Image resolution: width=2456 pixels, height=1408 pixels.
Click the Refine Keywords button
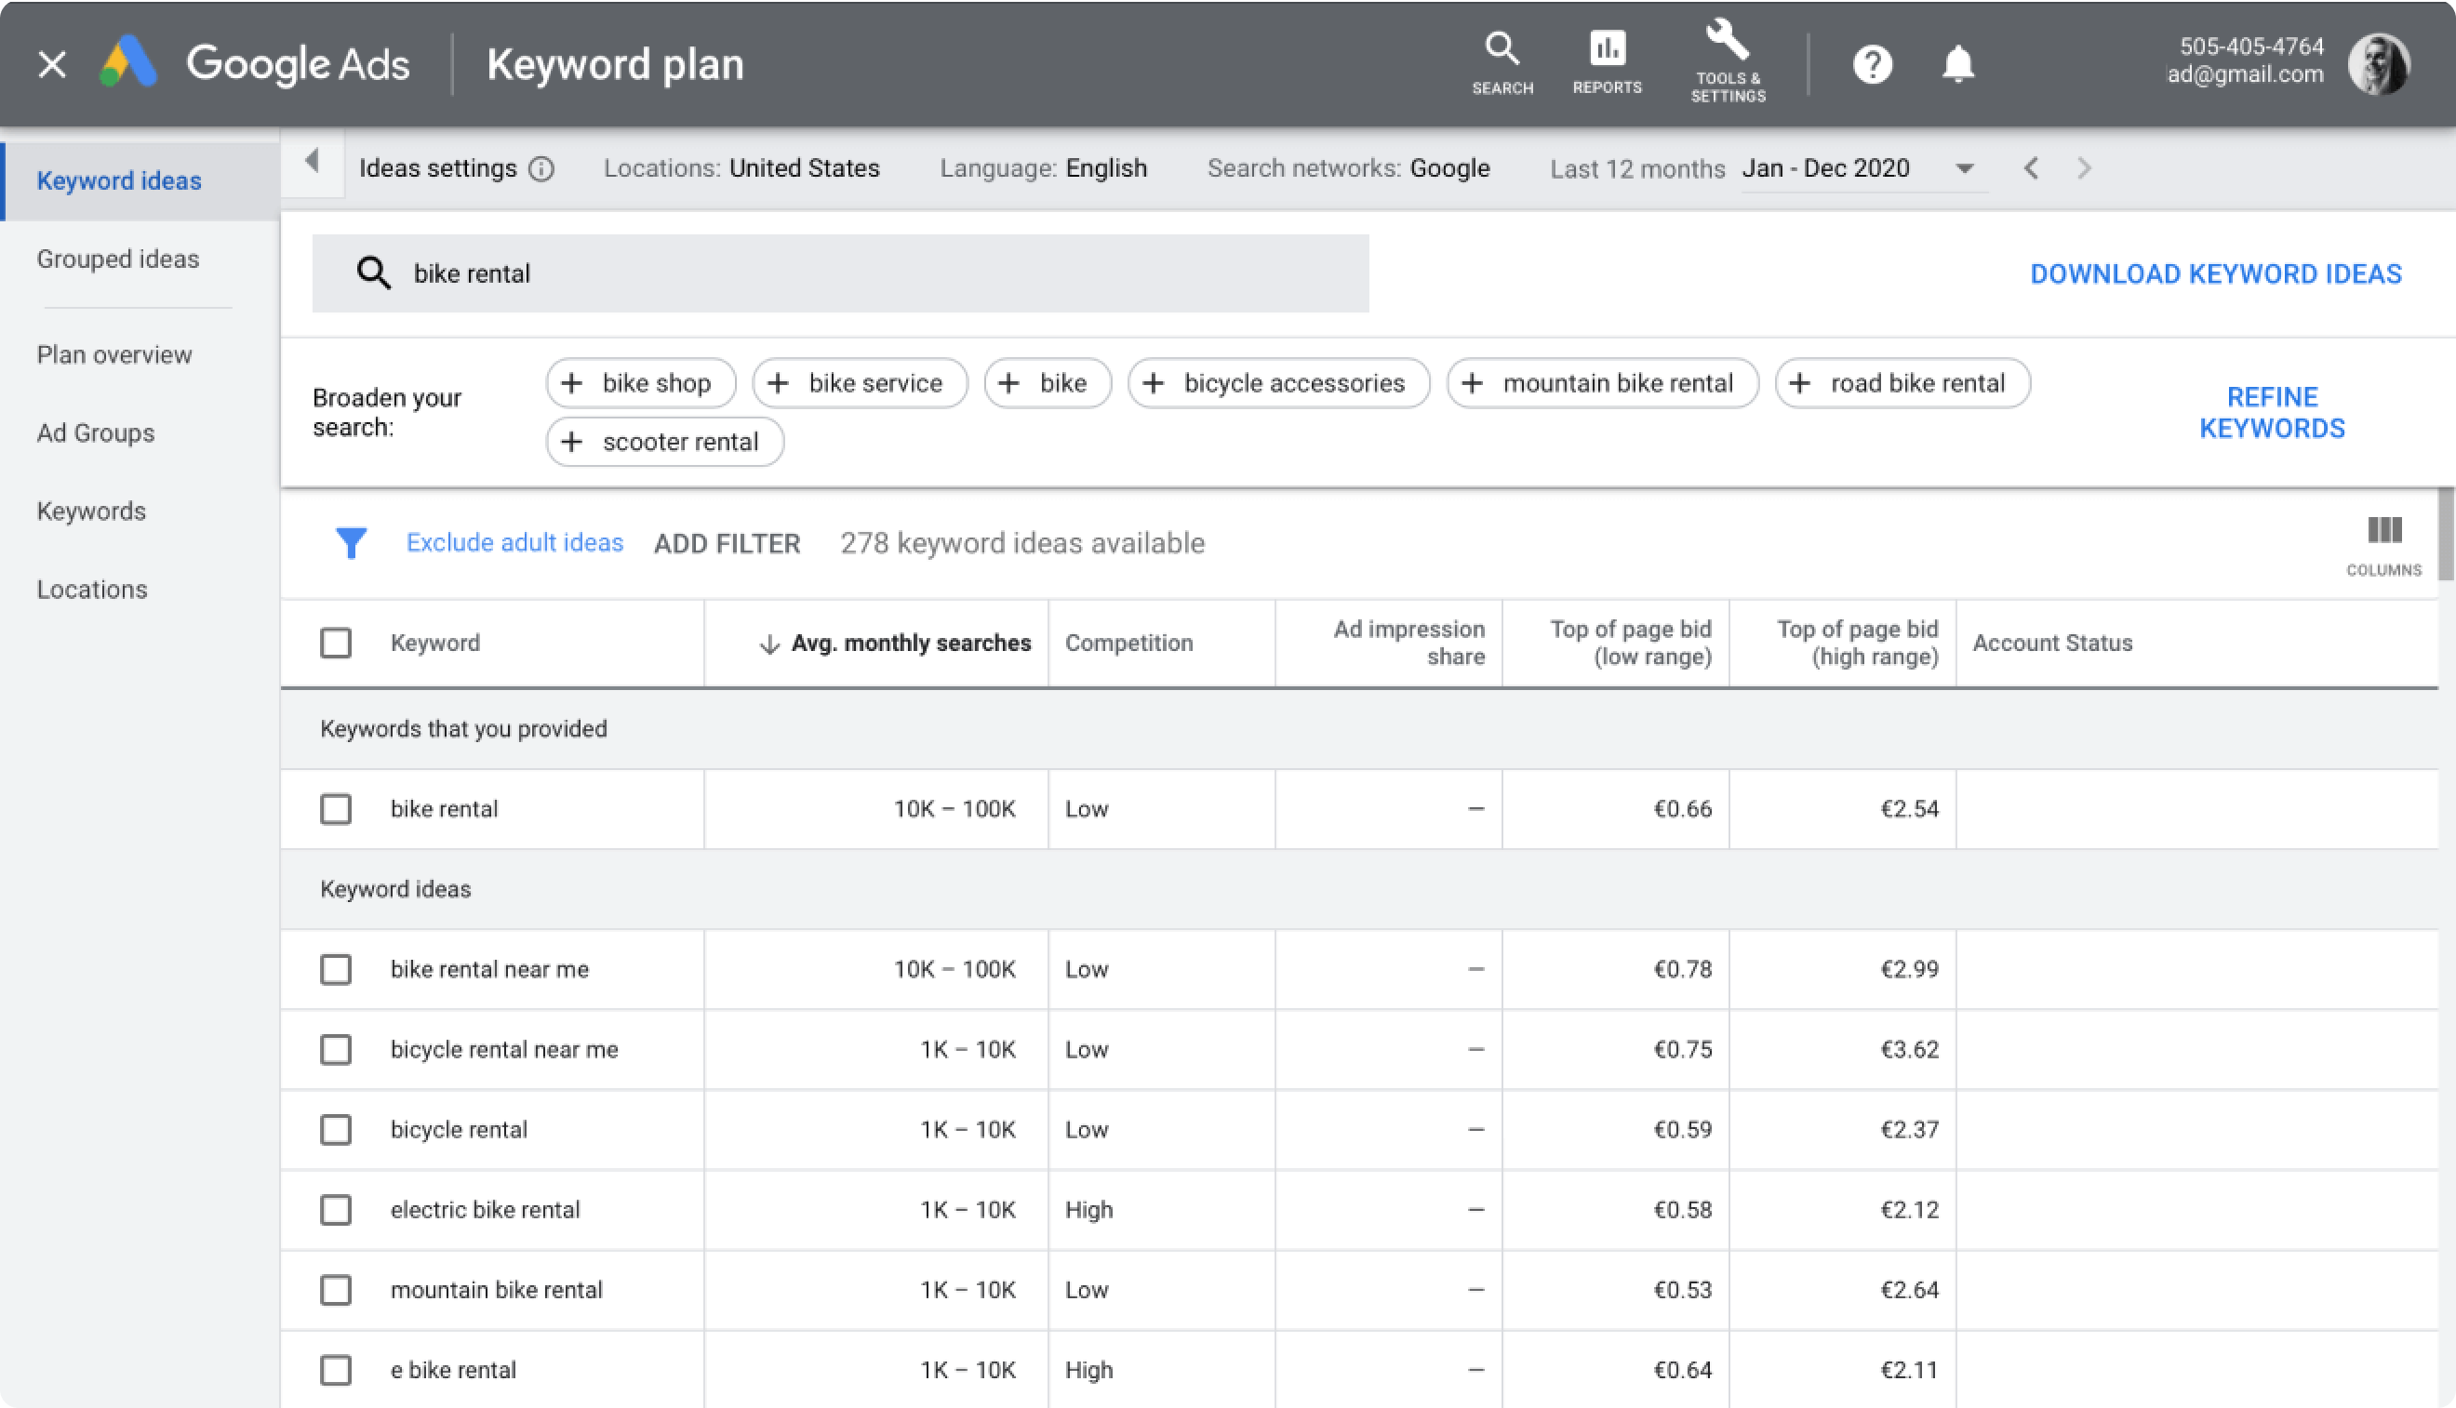(x=2271, y=413)
